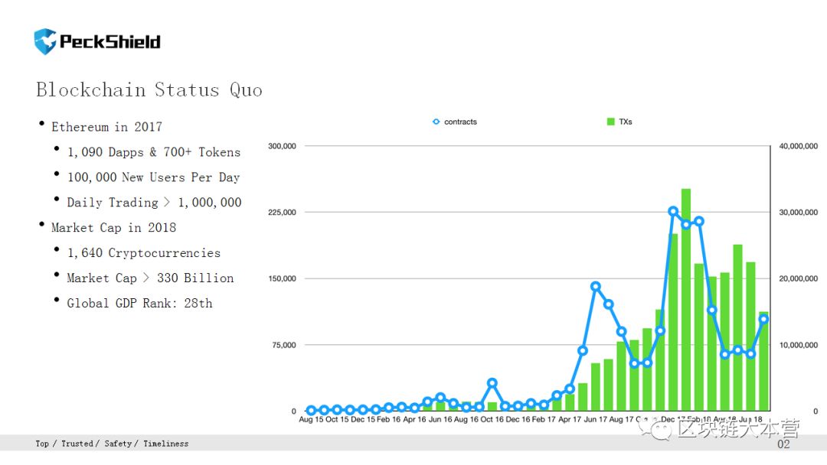
Task: Select the tallest green TXs bar
Action: click(x=686, y=300)
